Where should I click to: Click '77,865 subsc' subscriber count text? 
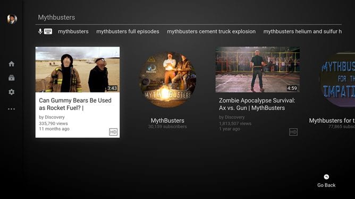[342, 126]
